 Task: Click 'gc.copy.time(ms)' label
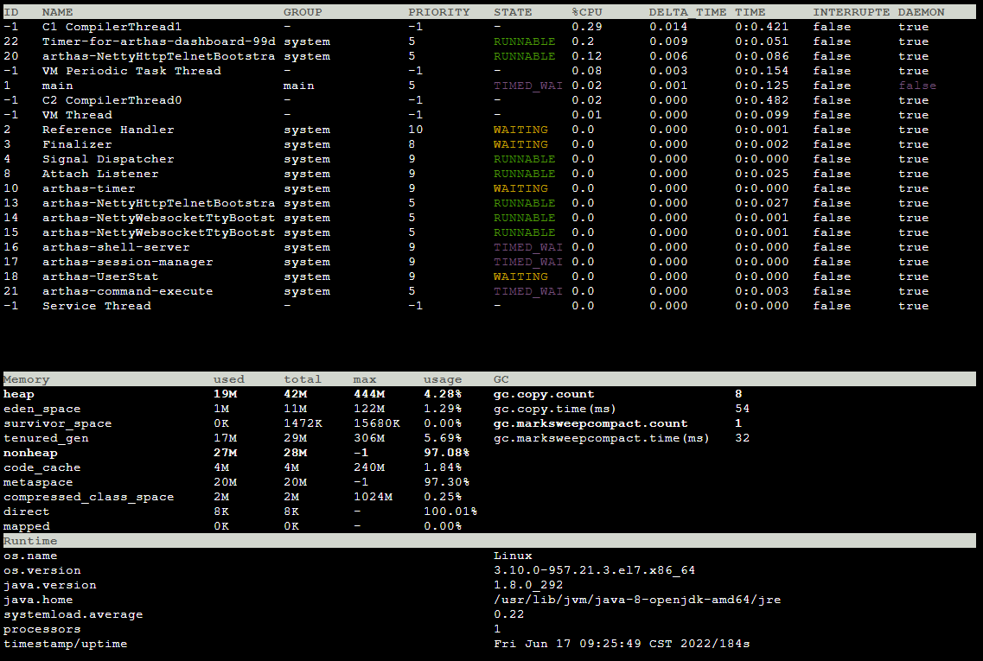coord(555,410)
